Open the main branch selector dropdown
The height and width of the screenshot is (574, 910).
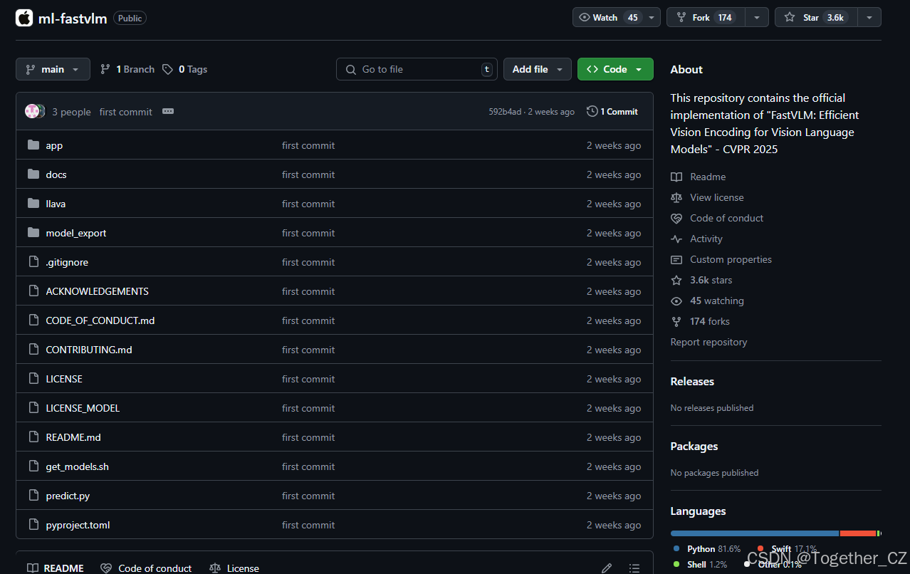tap(53, 69)
